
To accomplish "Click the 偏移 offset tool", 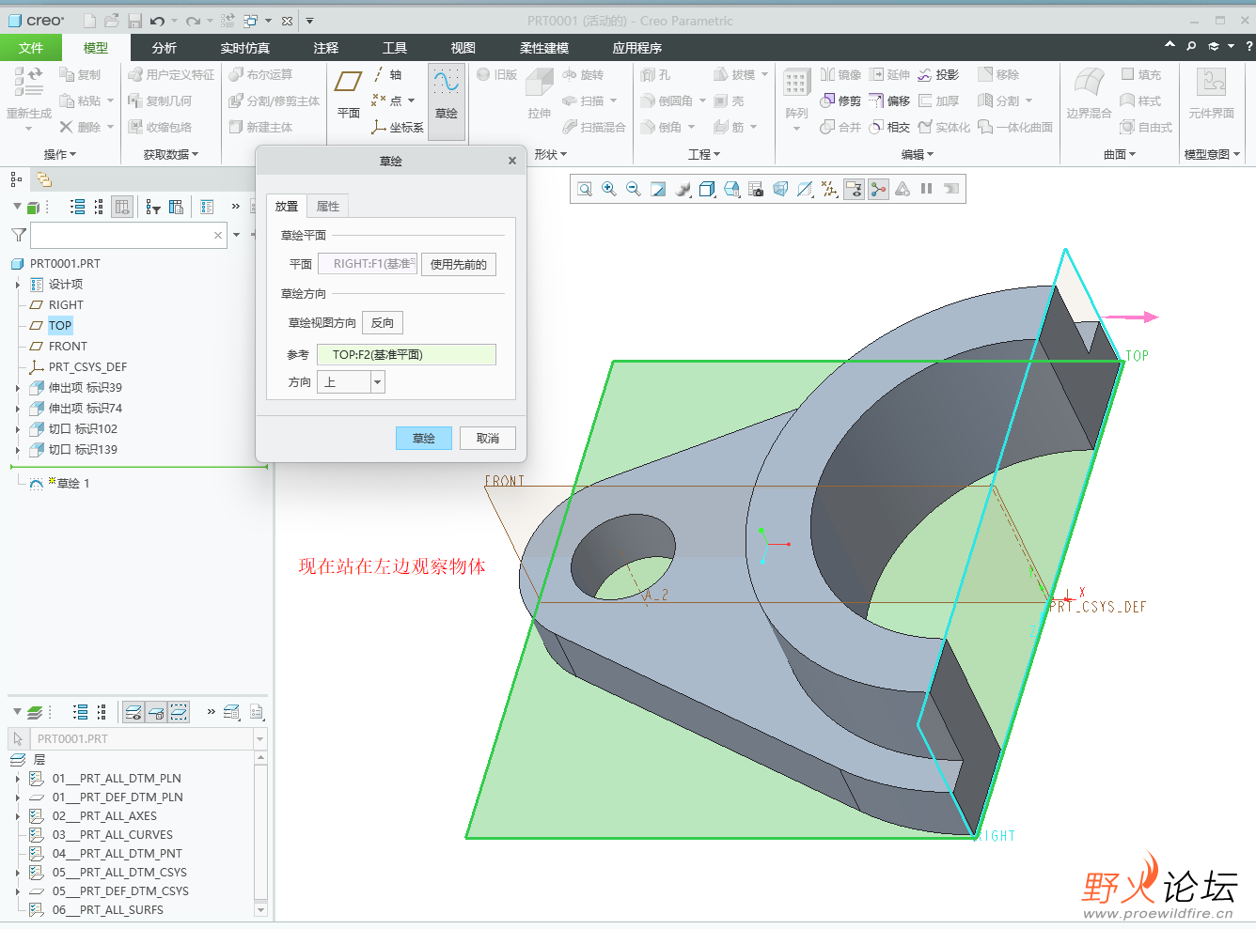I will point(889,101).
